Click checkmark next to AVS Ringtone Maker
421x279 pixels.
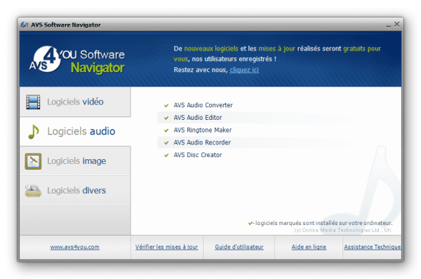[166, 130]
